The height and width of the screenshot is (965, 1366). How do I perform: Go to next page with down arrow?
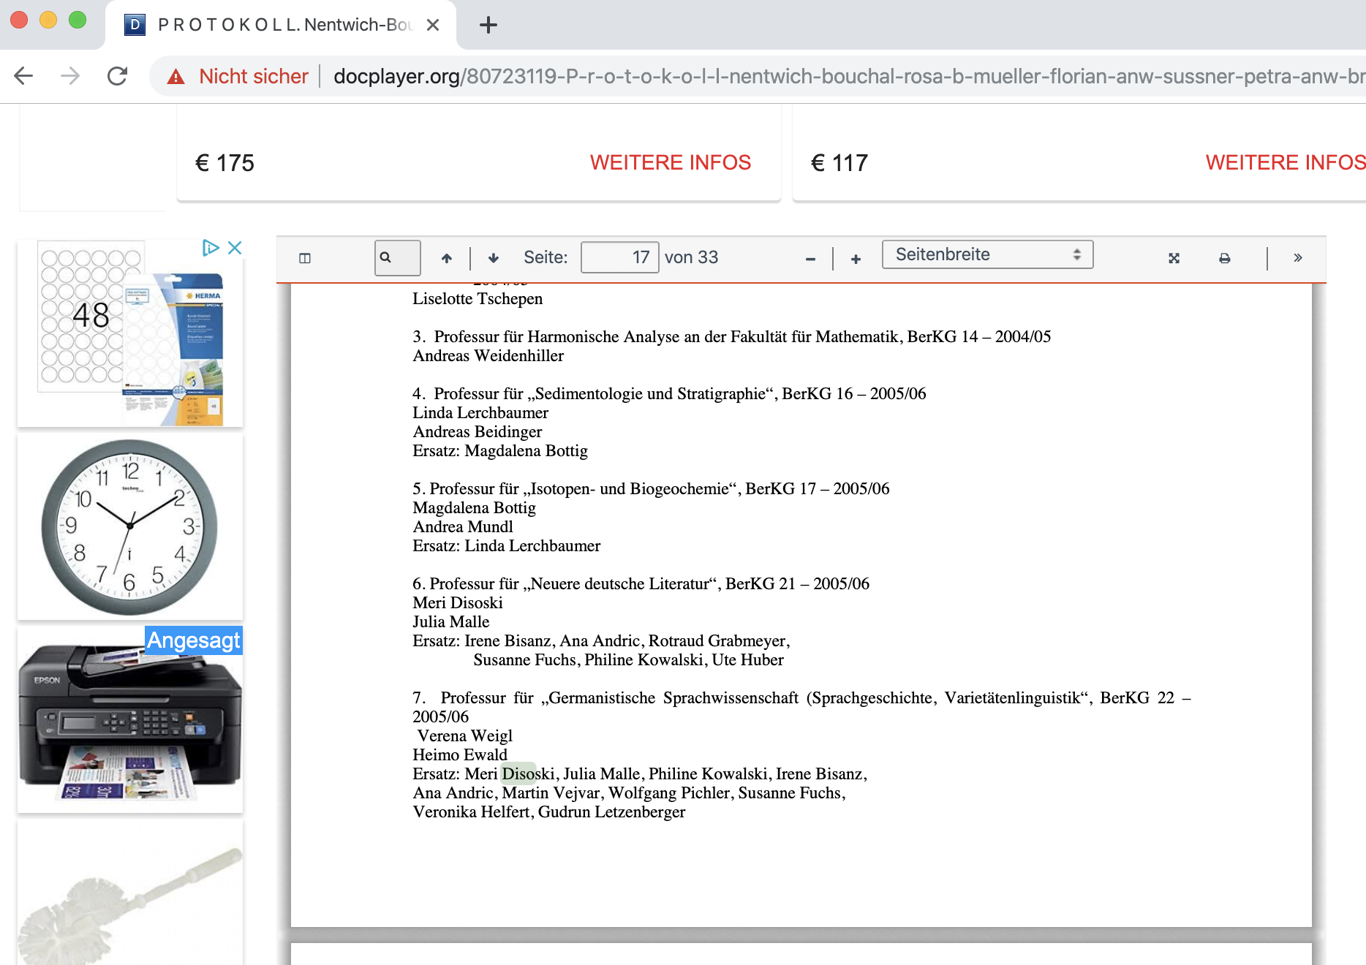pyautogui.click(x=494, y=257)
